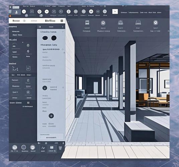The image size is (179, 167).
Task: Click the trash bucket icon in bottom bar
Action: click(x=60, y=148)
